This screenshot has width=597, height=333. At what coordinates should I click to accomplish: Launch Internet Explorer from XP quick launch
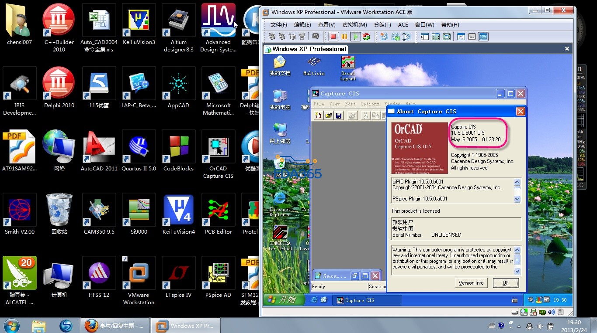314,300
